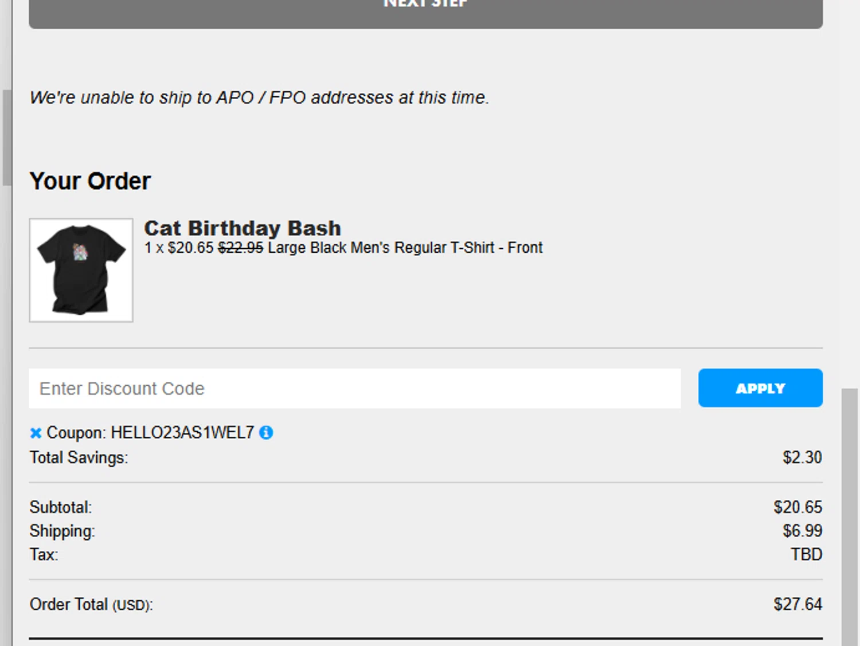Image resolution: width=860 pixels, height=646 pixels.
Task: Click the $27.64 Order Total amount
Action: [x=798, y=604]
